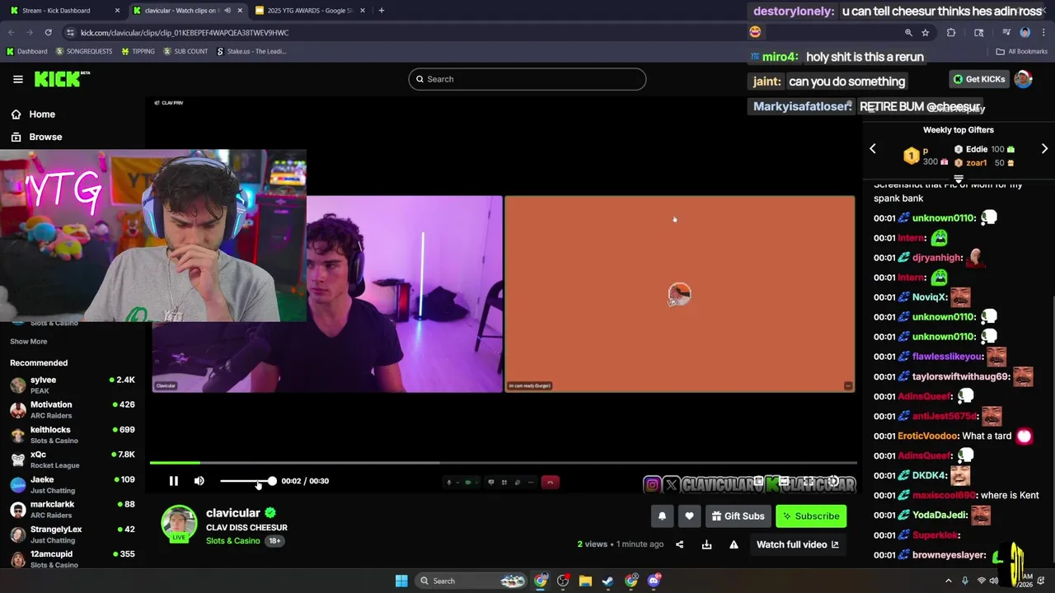Image resolution: width=1055 pixels, height=593 pixels.
Task: Open SONGREQUESTS bookmark
Action: tap(83, 51)
